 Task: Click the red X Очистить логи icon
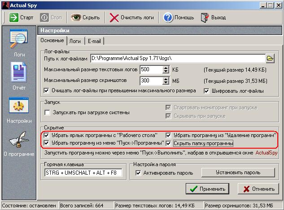click(x=114, y=18)
